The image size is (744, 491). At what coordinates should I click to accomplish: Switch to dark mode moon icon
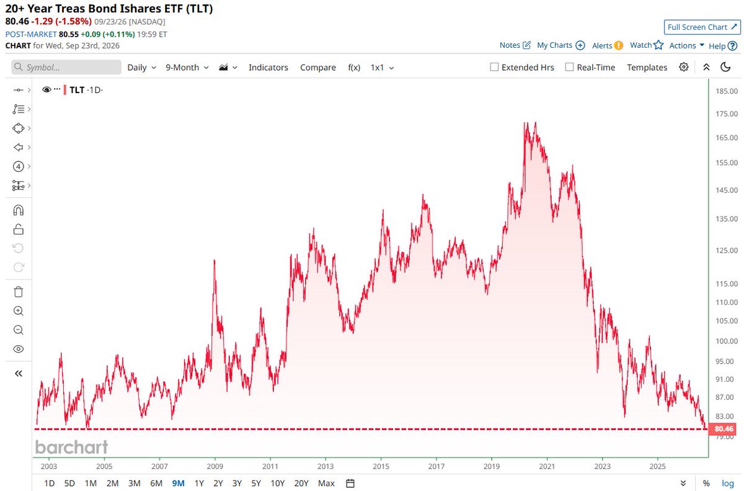pyautogui.click(x=725, y=67)
